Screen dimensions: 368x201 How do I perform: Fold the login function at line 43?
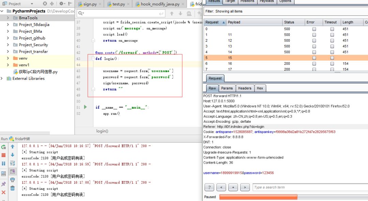[93, 58]
